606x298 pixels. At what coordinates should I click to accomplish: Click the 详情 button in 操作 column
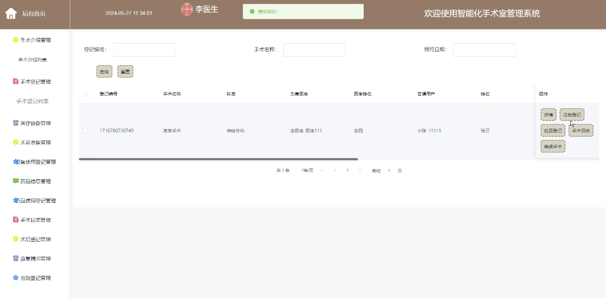(549, 114)
